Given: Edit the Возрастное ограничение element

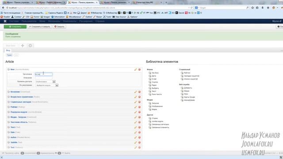Looking at the screenshot, I should [136, 97].
